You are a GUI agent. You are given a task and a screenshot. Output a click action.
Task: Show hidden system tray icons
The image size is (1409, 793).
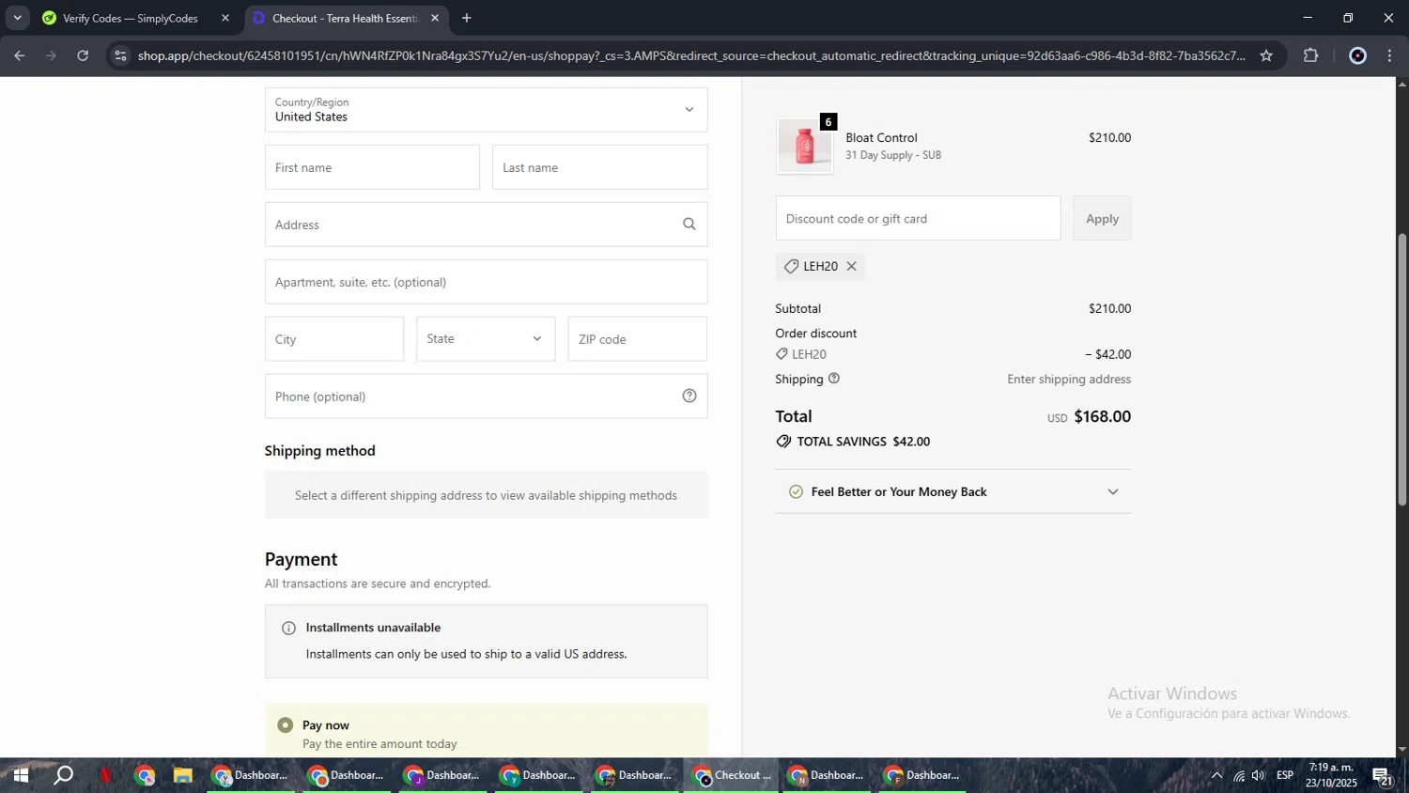(x=1216, y=775)
